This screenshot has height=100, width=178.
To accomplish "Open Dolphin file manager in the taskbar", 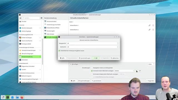I will pos(17,97).
